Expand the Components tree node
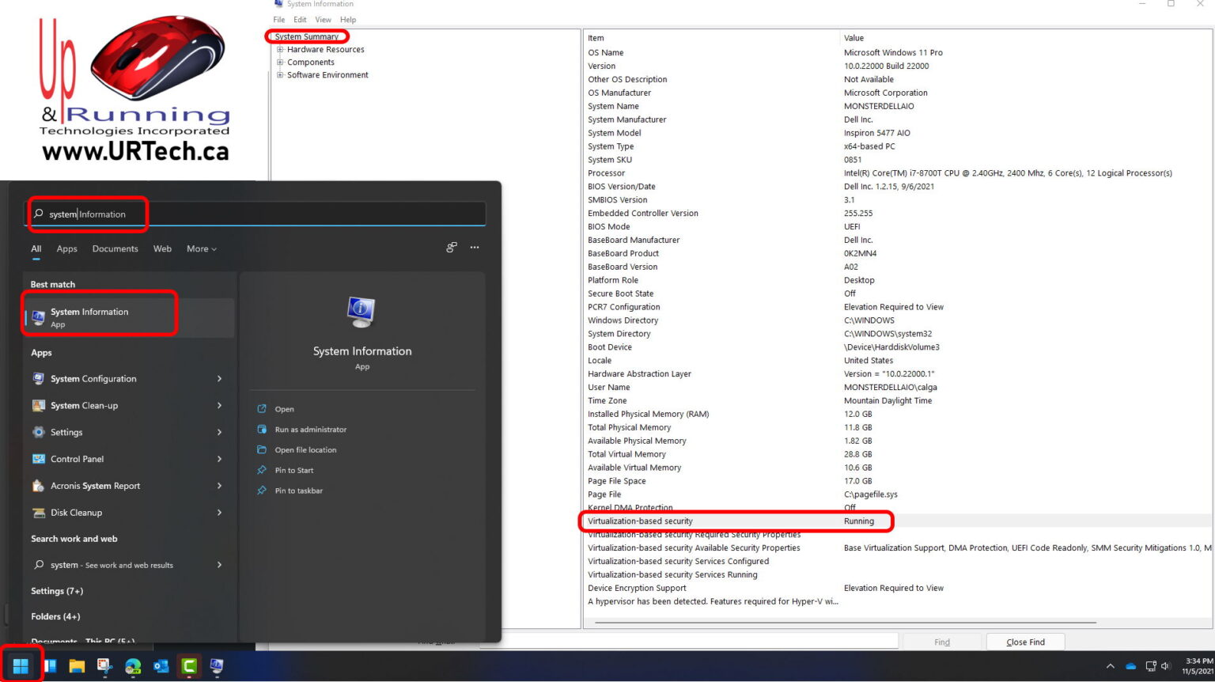This screenshot has height=682, width=1215. click(x=280, y=62)
